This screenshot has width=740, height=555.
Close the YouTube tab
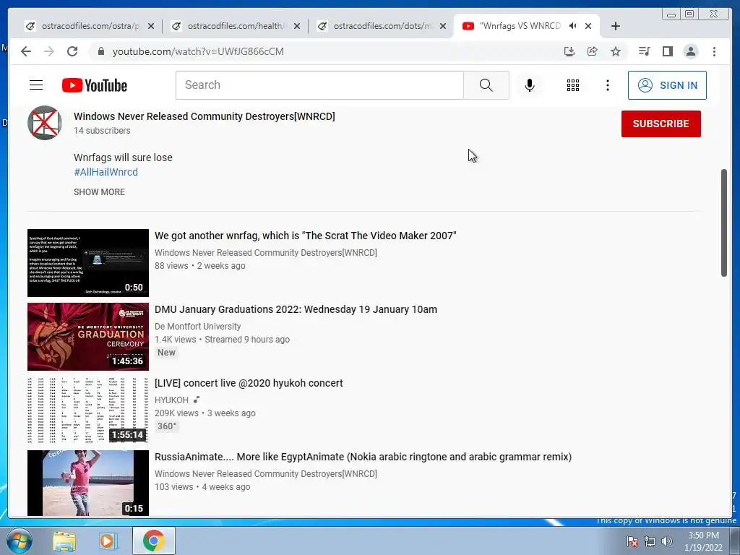(x=588, y=26)
